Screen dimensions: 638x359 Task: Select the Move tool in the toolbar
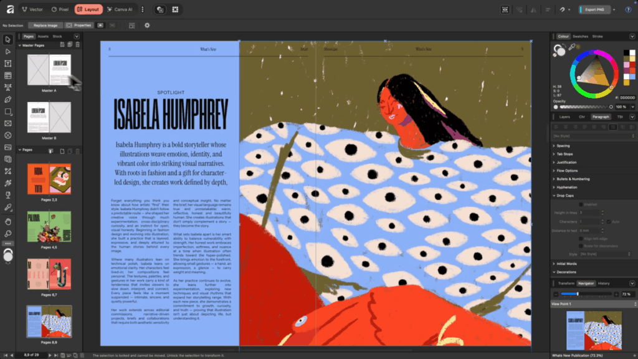(8, 39)
